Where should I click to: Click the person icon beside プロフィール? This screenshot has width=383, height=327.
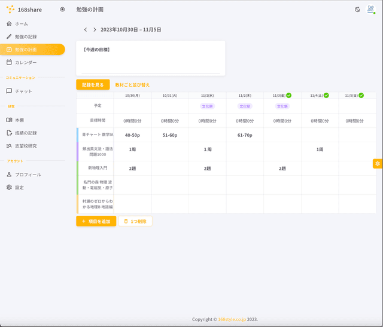(9, 175)
